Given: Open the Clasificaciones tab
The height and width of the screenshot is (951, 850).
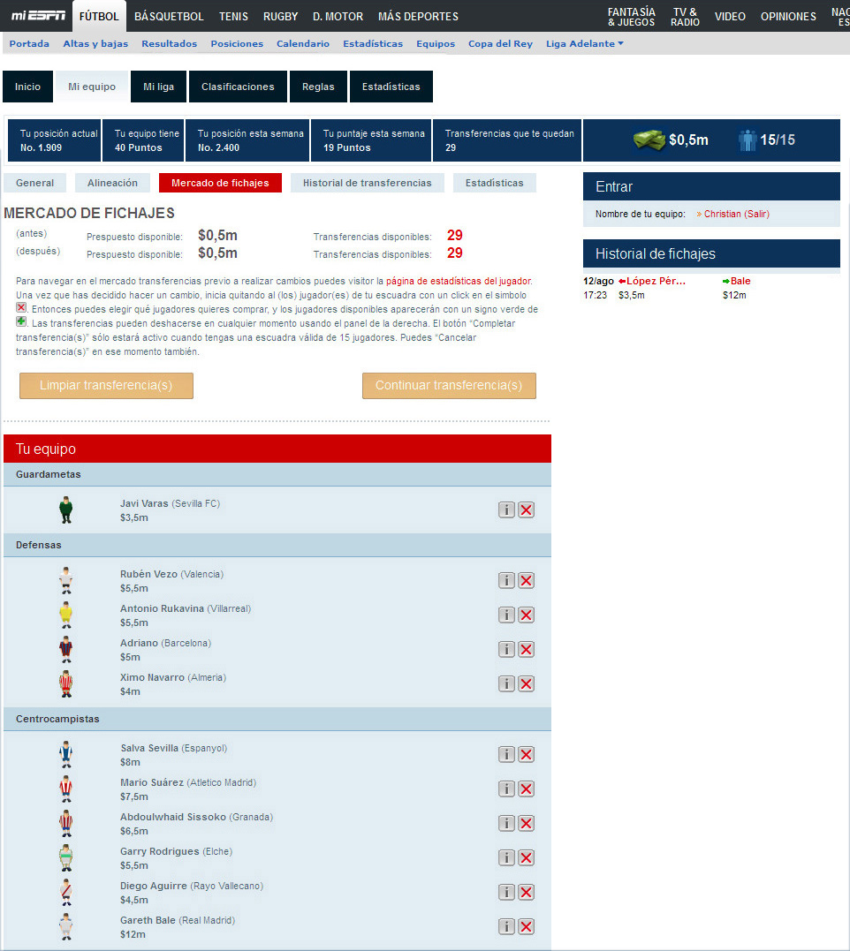Looking at the screenshot, I should pos(238,87).
